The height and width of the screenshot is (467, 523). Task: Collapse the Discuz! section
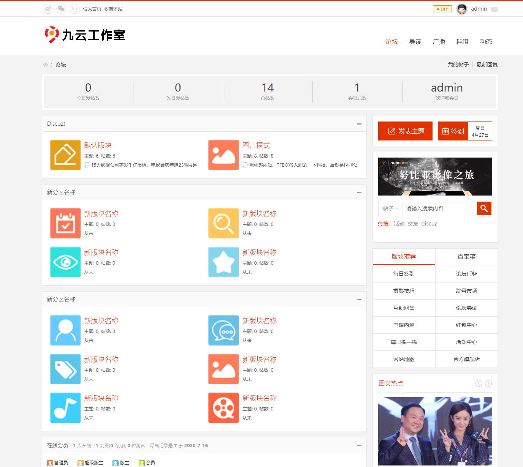(359, 124)
